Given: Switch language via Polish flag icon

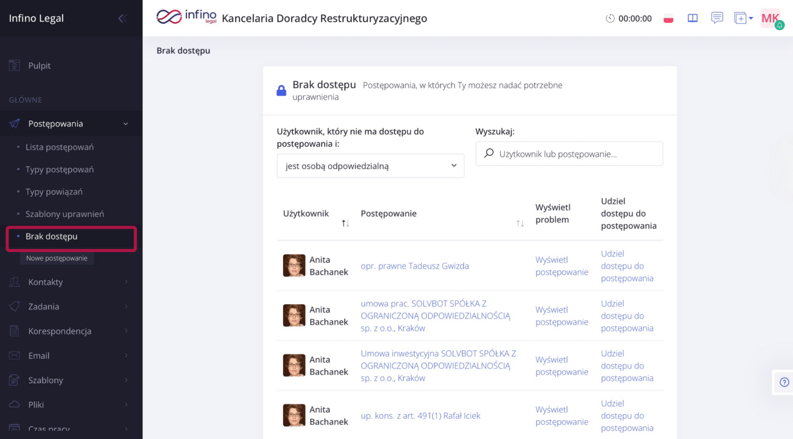Looking at the screenshot, I should (669, 19).
